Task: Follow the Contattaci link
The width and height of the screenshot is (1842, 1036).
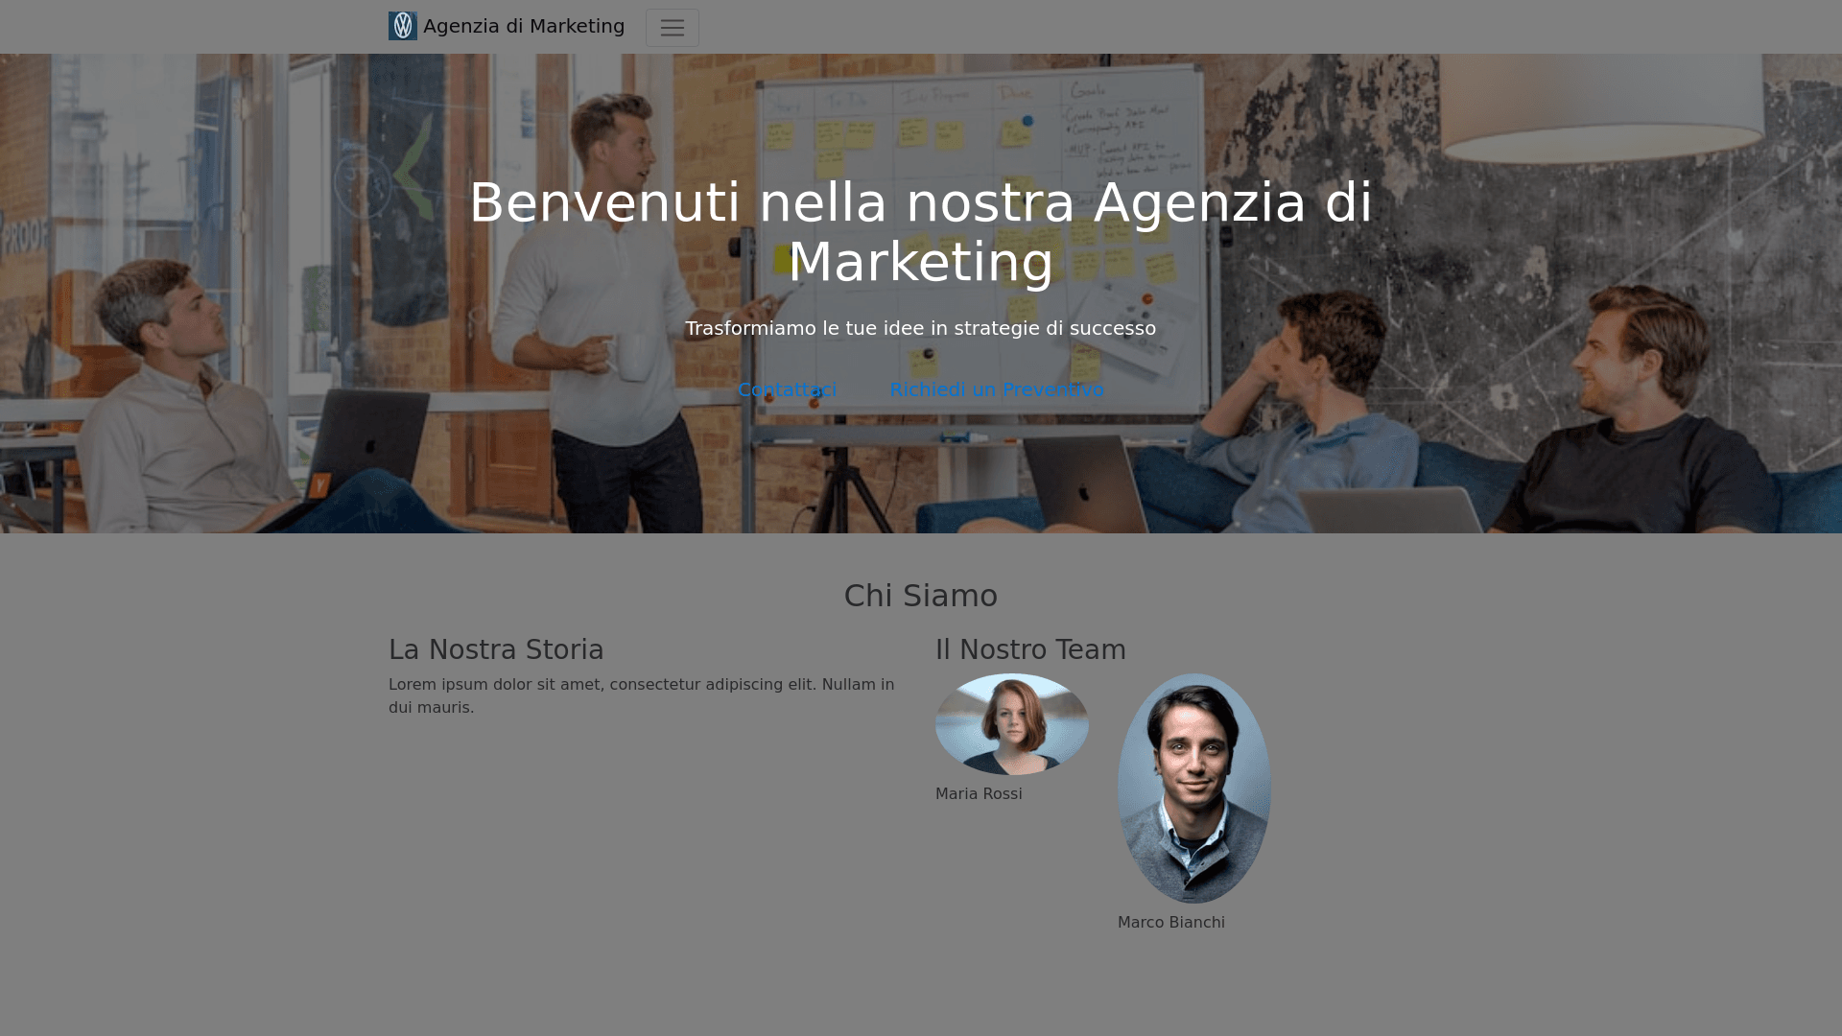Action: (x=788, y=389)
